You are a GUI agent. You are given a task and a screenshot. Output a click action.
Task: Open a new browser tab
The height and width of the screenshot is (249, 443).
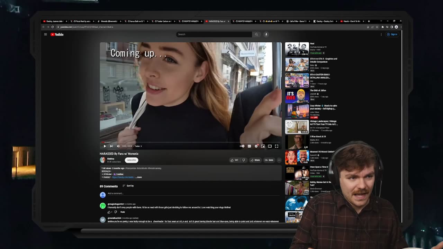[369, 21]
